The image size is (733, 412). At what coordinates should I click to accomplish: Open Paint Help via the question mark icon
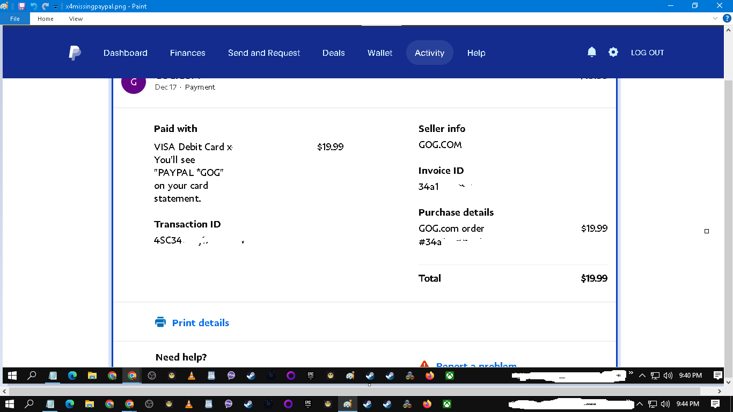727,18
